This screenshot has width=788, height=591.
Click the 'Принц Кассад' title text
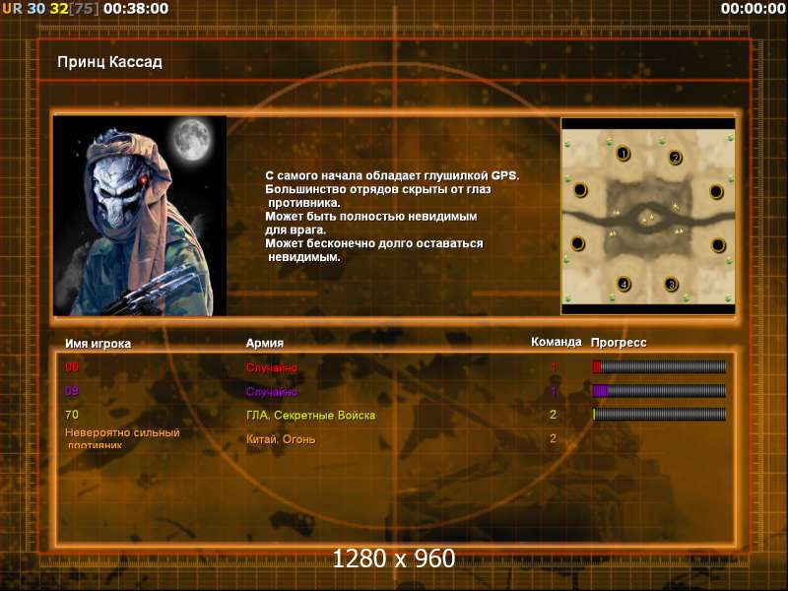(109, 62)
